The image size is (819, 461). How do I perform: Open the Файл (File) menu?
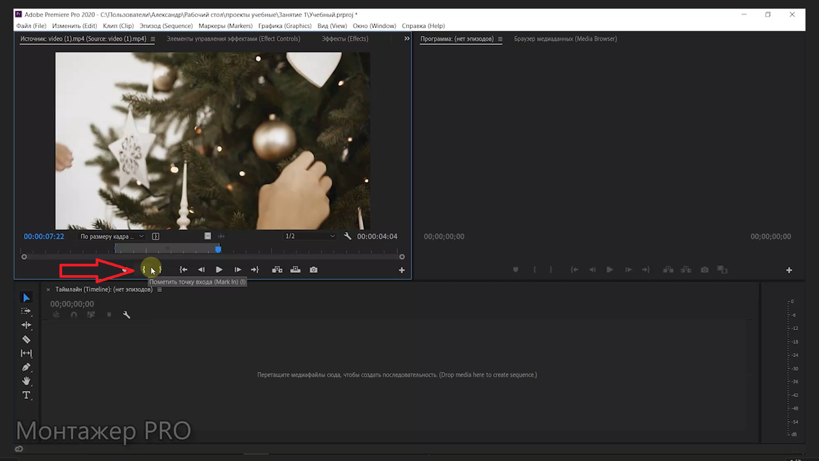click(31, 26)
